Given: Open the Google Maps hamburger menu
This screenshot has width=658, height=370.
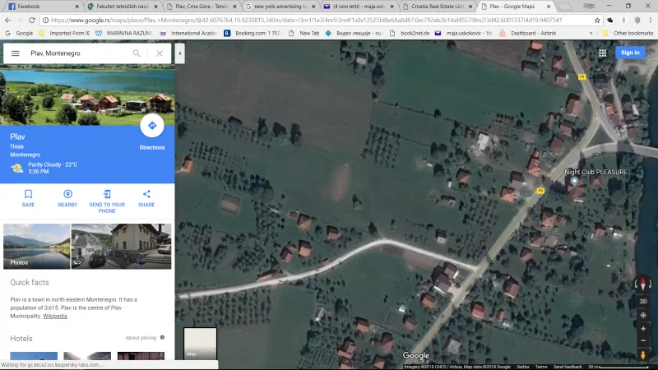Looking at the screenshot, I should (15, 53).
